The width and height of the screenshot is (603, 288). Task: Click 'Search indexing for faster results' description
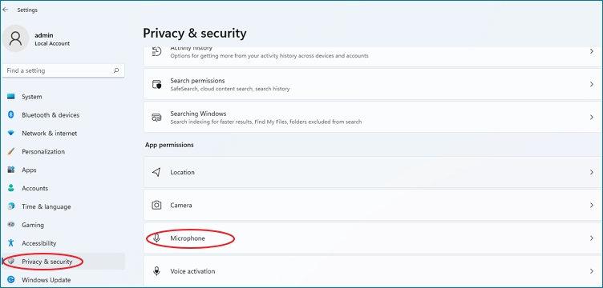click(266, 122)
